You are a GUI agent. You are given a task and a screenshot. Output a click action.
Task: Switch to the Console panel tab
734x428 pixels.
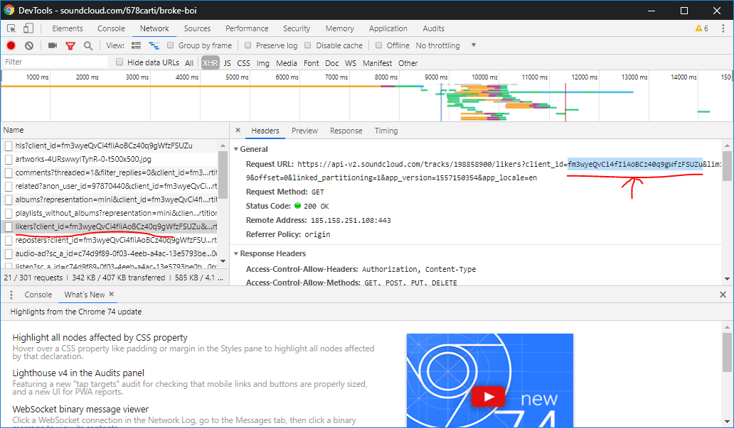point(111,28)
